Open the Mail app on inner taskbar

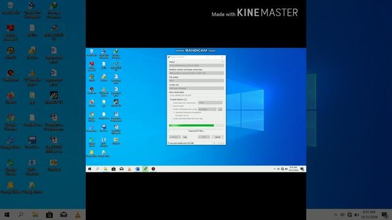tap(121, 169)
